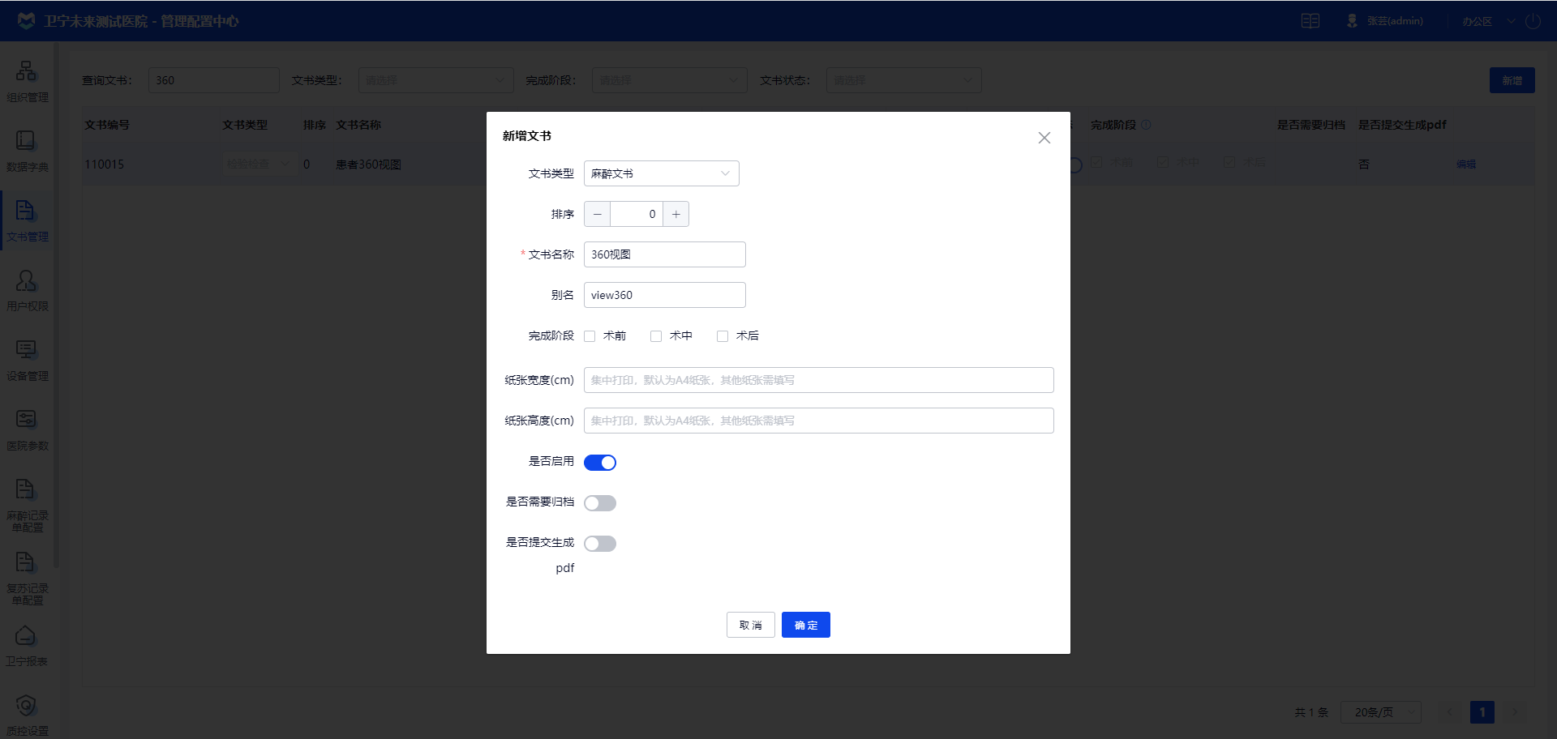
Task: Click the 是否需要归档 column header
Action: (1311, 125)
